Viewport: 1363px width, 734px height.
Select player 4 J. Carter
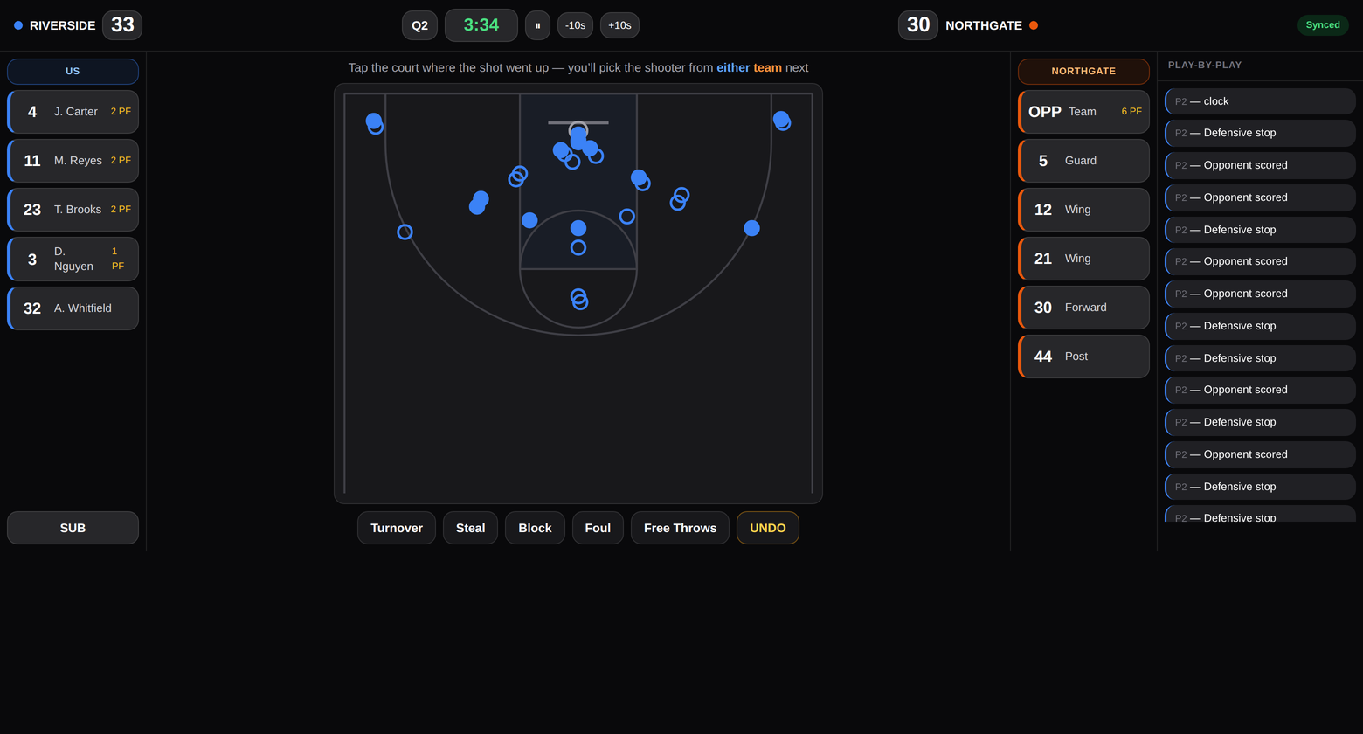tap(73, 112)
